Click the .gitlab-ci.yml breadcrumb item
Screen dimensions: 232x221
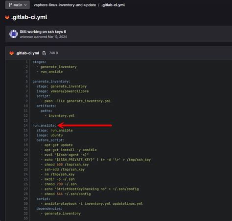(x=113, y=5)
